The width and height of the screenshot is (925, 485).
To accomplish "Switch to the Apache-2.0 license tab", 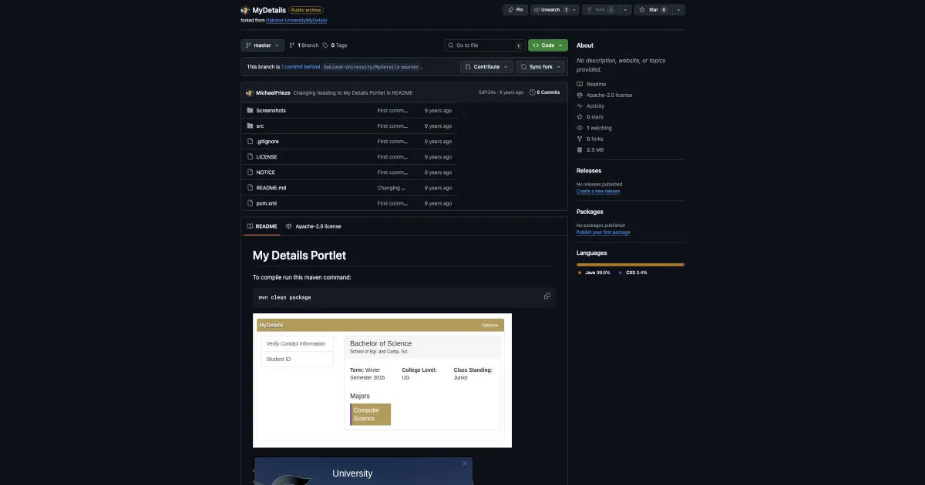I will [x=313, y=226].
